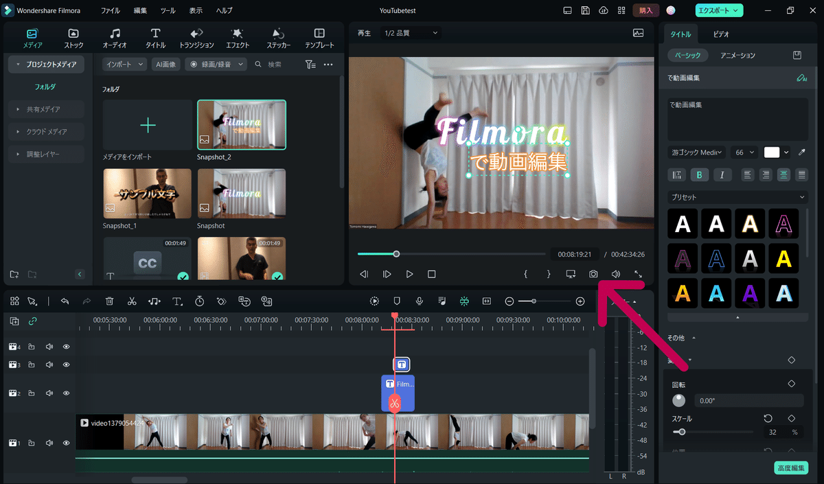This screenshot has height=484, width=824.
Task: Click the AI画像 button
Action: click(x=165, y=64)
